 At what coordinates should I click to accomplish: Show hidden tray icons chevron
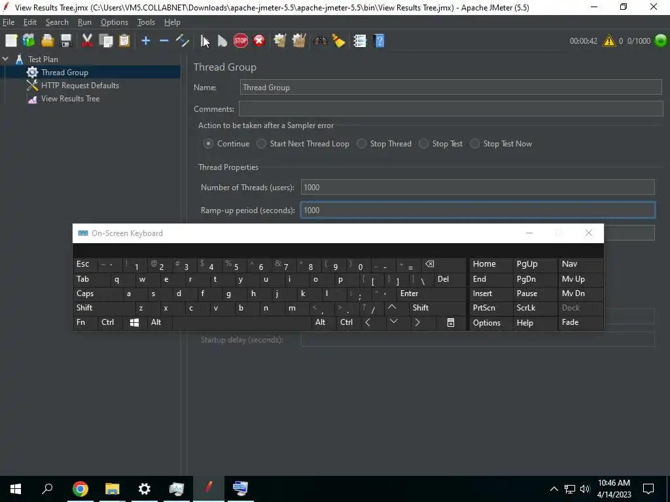point(554,489)
